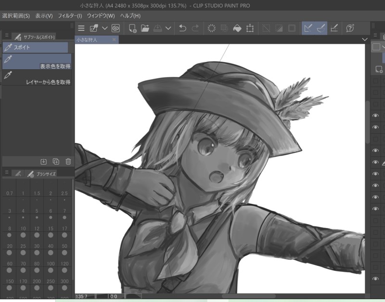Click the help question mark icon

tap(350, 28)
